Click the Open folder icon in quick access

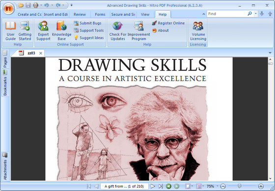coord(21,5)
